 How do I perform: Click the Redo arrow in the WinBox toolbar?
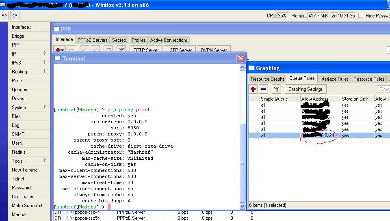(x=15, y=16)
